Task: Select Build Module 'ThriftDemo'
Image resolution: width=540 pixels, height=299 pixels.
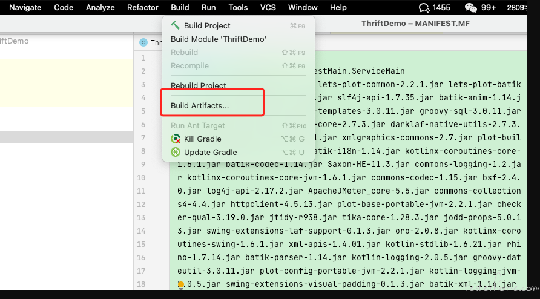Action: coord(239,39)
